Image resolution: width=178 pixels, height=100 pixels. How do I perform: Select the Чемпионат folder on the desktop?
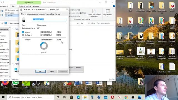(162, 37)
